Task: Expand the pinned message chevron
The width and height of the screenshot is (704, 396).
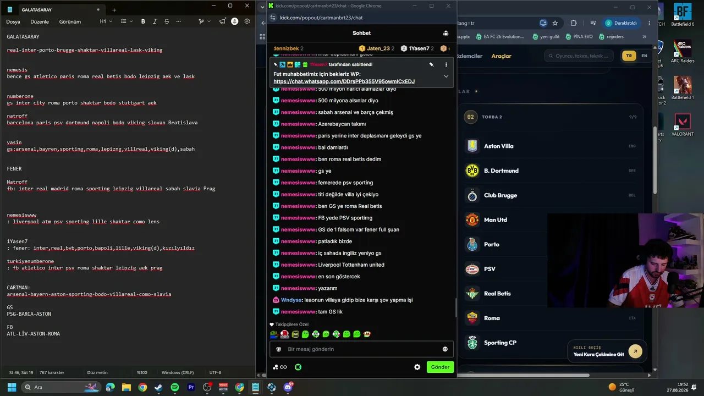Action: 446,76
